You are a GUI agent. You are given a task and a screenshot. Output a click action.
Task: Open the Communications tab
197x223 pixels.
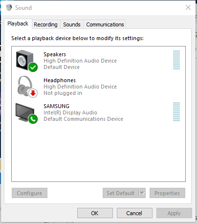coord(105,24)
